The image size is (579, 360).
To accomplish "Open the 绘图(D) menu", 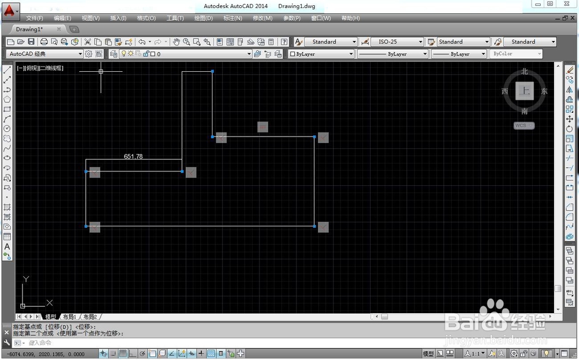I will (203, 18).
